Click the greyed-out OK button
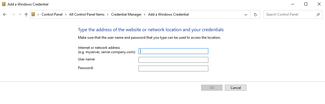Viewport: 325px width, 104px height. coord(212,88)
